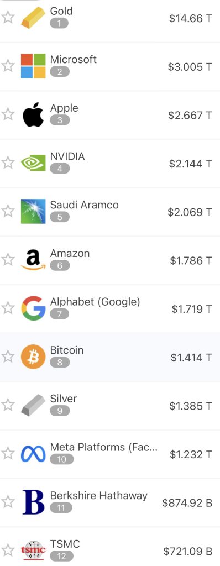Open the Alphabet (Google) name link
This screenshot has height=566, width=220.
(95, 302)
